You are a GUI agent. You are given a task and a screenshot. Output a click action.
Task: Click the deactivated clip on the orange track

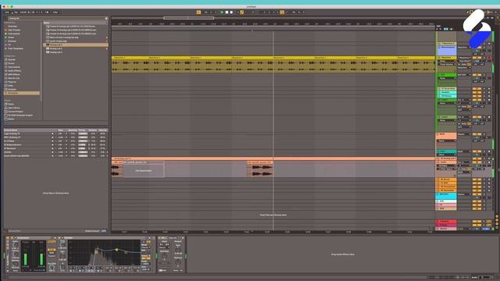click(144, 169)
